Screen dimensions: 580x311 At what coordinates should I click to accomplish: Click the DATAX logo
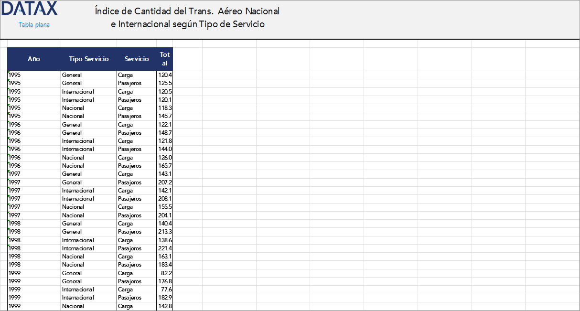[x=30, y=9]
